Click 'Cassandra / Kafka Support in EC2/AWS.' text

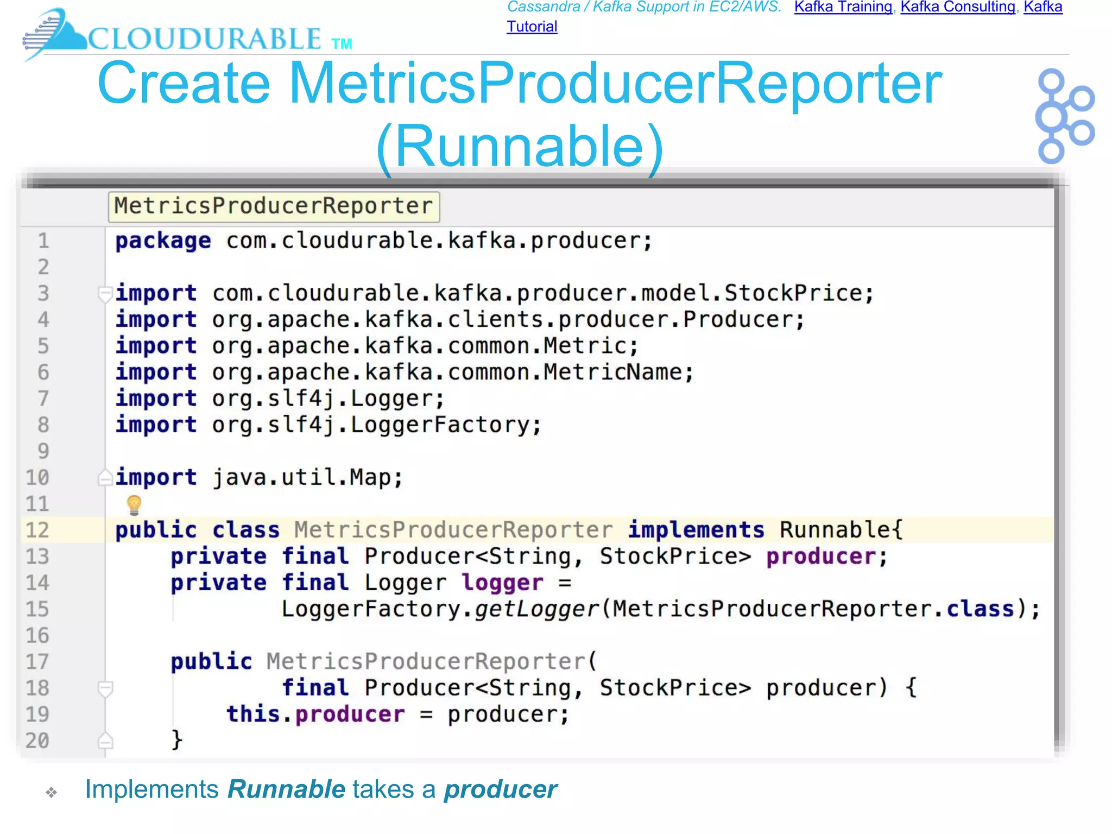644,7
